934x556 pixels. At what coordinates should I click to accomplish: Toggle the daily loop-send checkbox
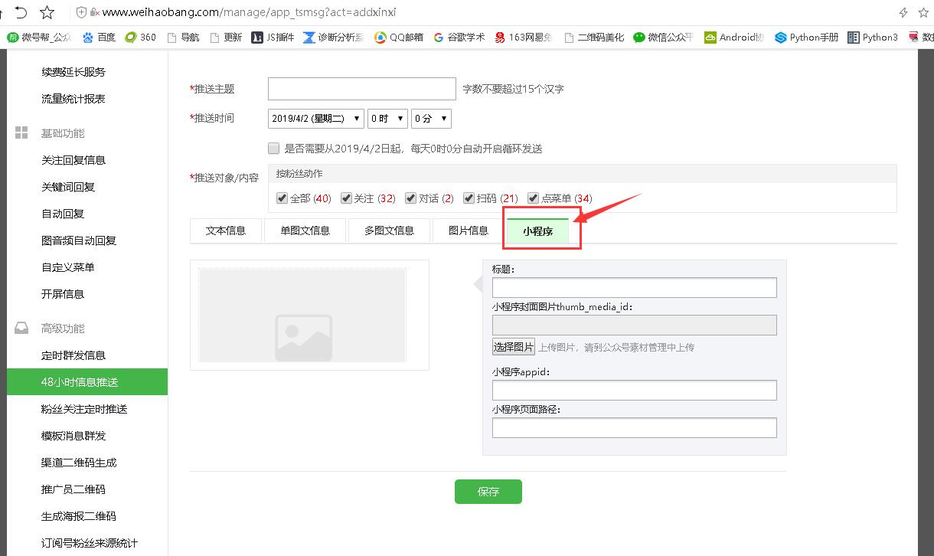click(273, 149)
